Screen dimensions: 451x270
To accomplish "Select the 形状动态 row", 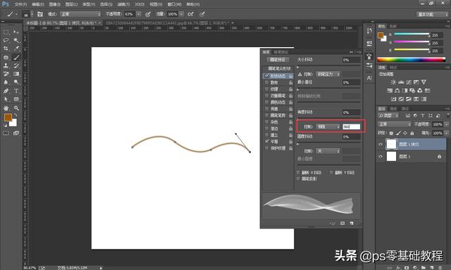I will 278,76.
